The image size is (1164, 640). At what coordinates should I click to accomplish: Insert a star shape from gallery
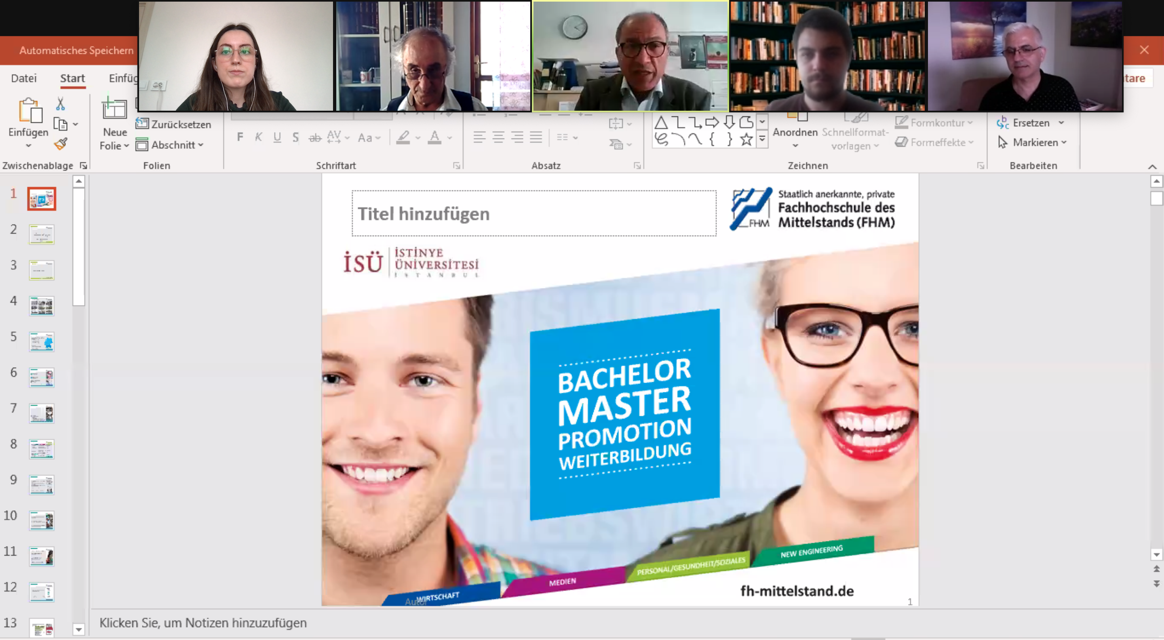tap(746, 139)
